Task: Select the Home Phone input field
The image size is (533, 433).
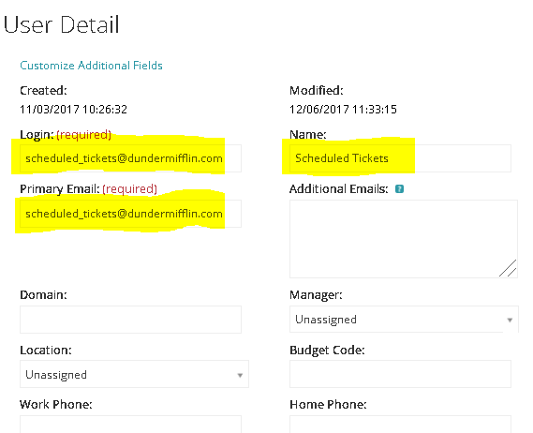Action: (400, 425)
